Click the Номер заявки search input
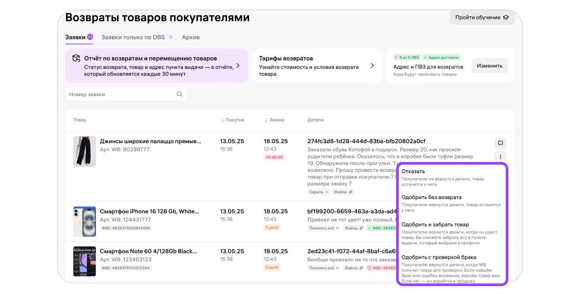This screenshot has height=293, width=580. [121, 94]
